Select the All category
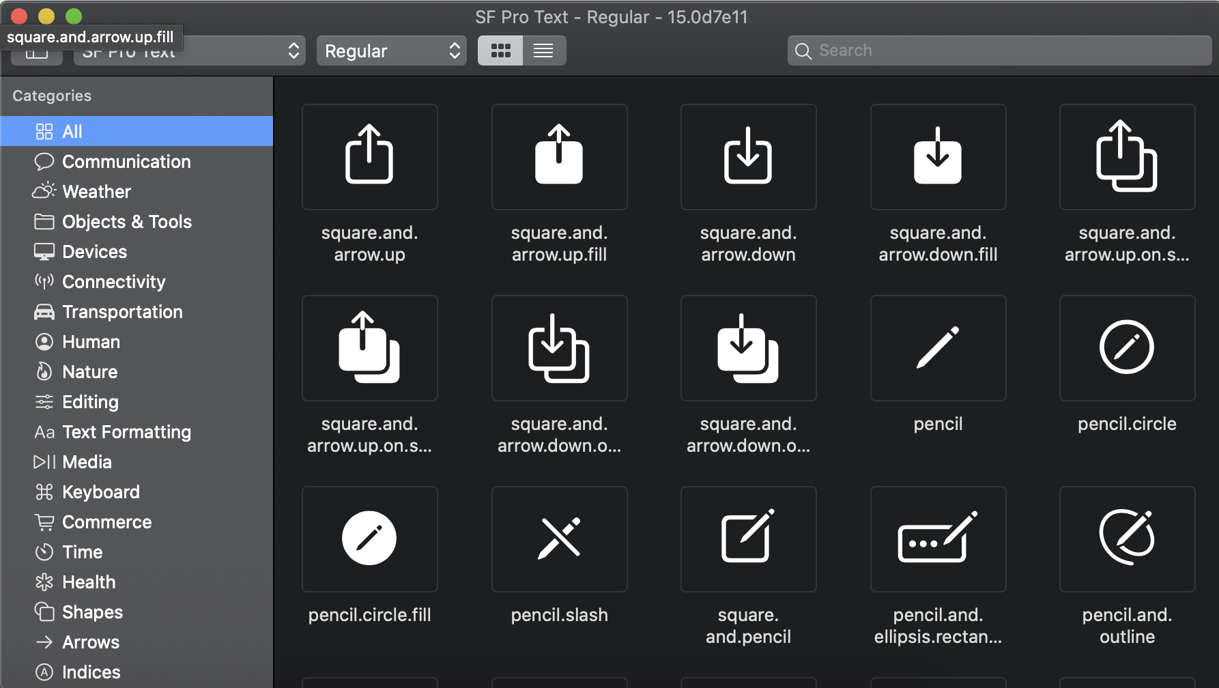This screenshot has width=1219, height=688. coord(137,131)
